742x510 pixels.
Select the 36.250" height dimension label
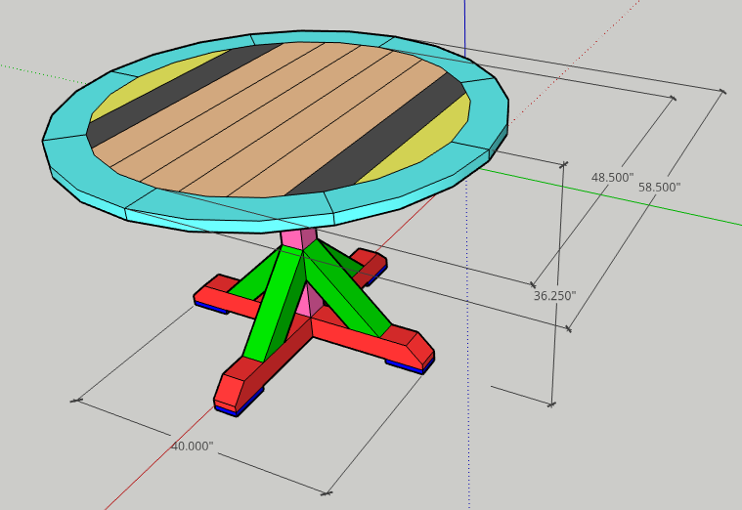(x=554, y=296)
